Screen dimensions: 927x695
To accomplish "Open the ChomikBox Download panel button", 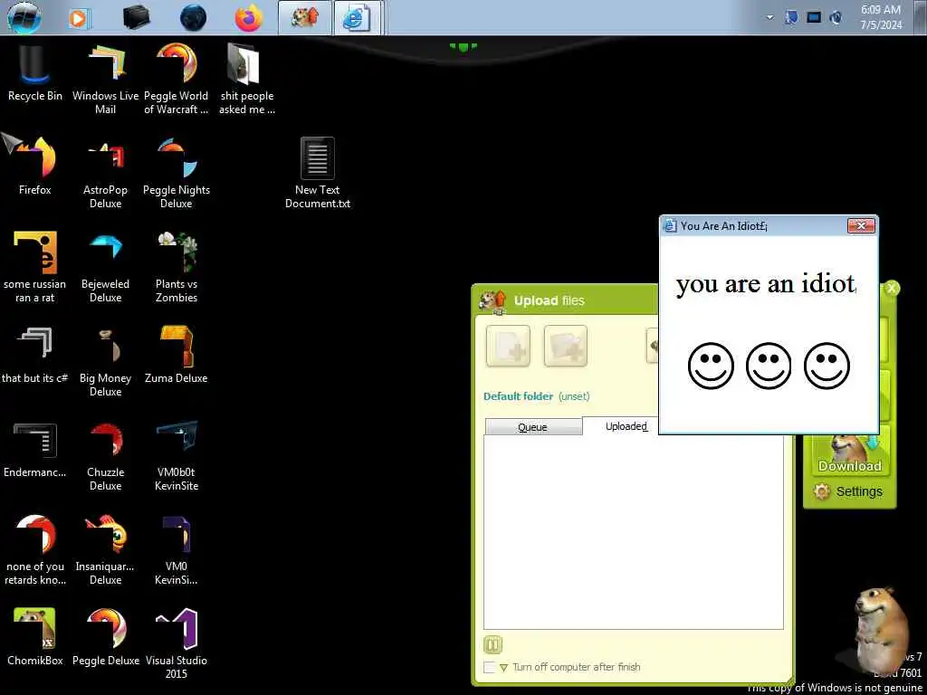I will point(849,453).
